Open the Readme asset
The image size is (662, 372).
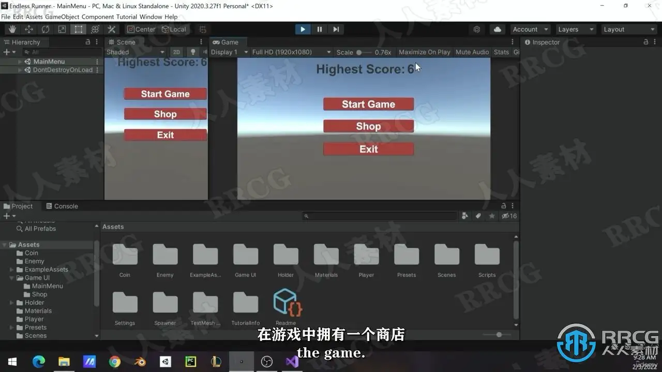point(286,307)
